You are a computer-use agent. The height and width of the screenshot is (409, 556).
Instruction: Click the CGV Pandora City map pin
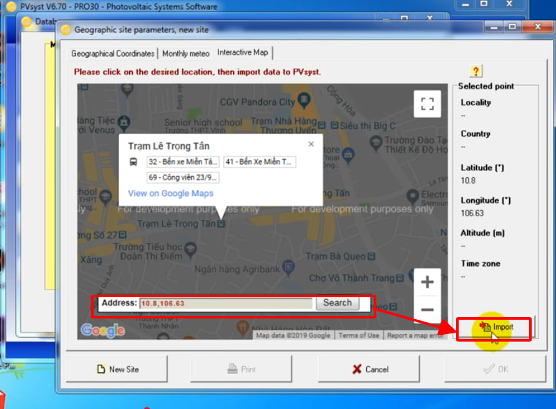point(304,101)
